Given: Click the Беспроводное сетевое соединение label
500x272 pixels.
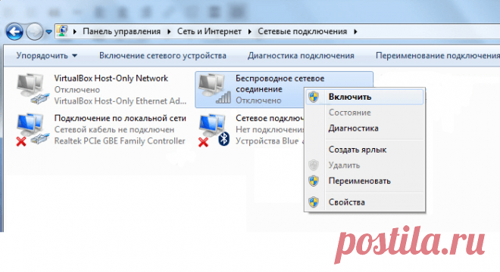Looking at the screenshot, I should (x=280, y=84).
